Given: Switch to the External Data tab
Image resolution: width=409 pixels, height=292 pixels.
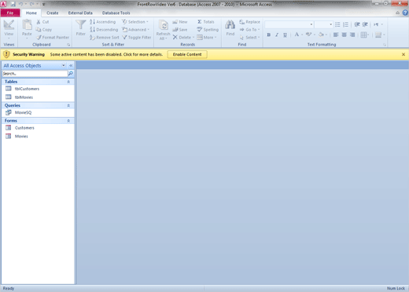Looking at the screenshot, I should 80,13.
